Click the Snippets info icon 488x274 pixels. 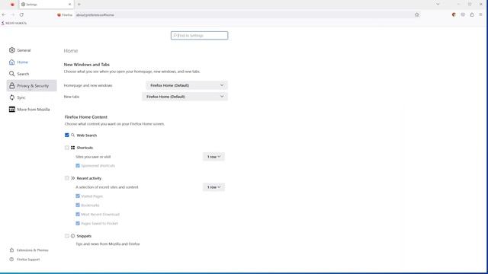[x=73, y=236]
